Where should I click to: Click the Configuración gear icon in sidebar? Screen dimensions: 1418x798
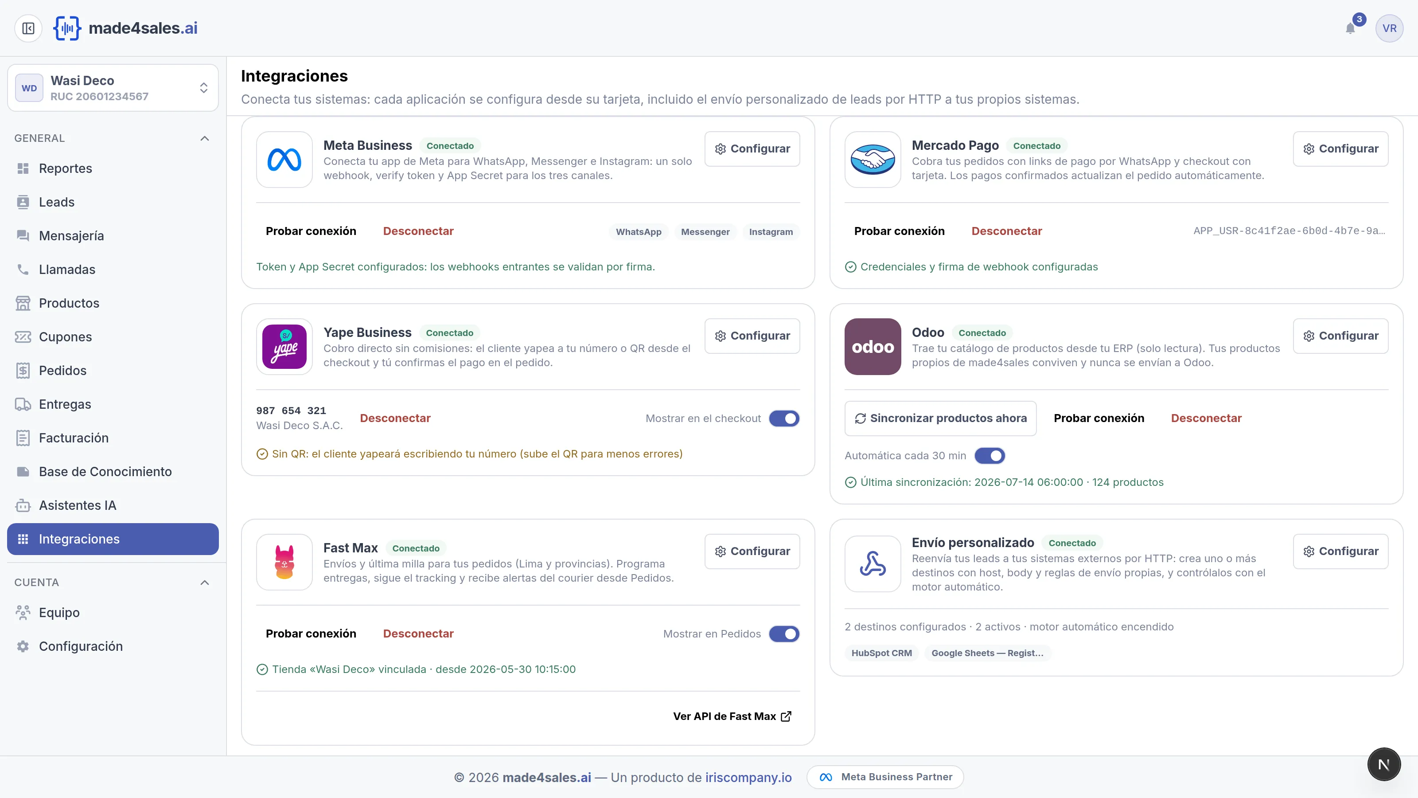pyautogui.click(x=23, y=646)
